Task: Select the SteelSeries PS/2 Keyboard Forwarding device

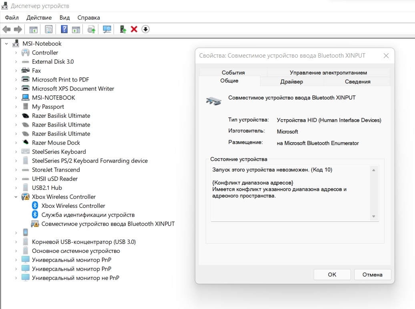Action: point(90,161)
